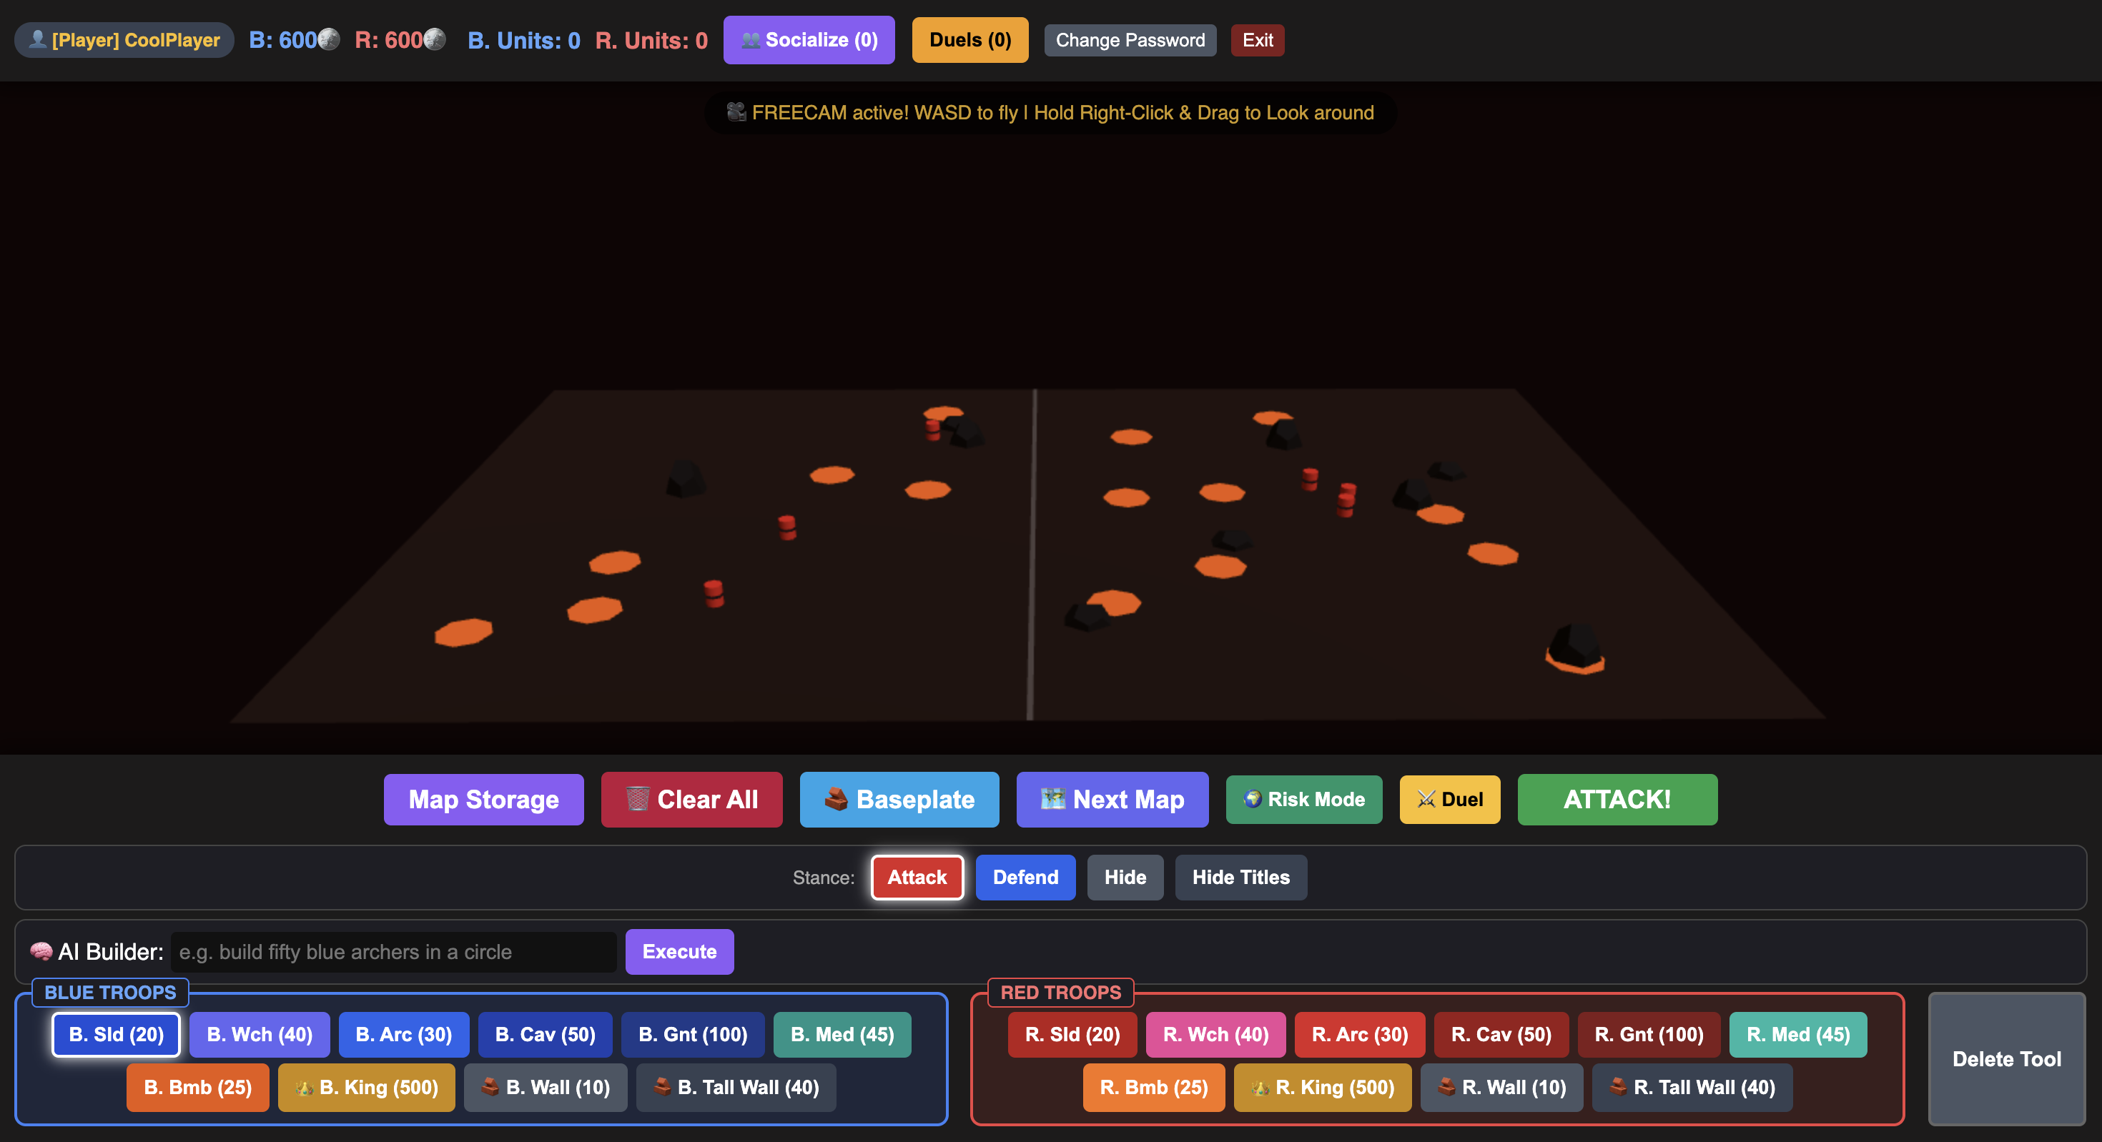Viewport: 2102px width, 1142px height.
Task: Open the Duels list
Action: pos(970,40)
